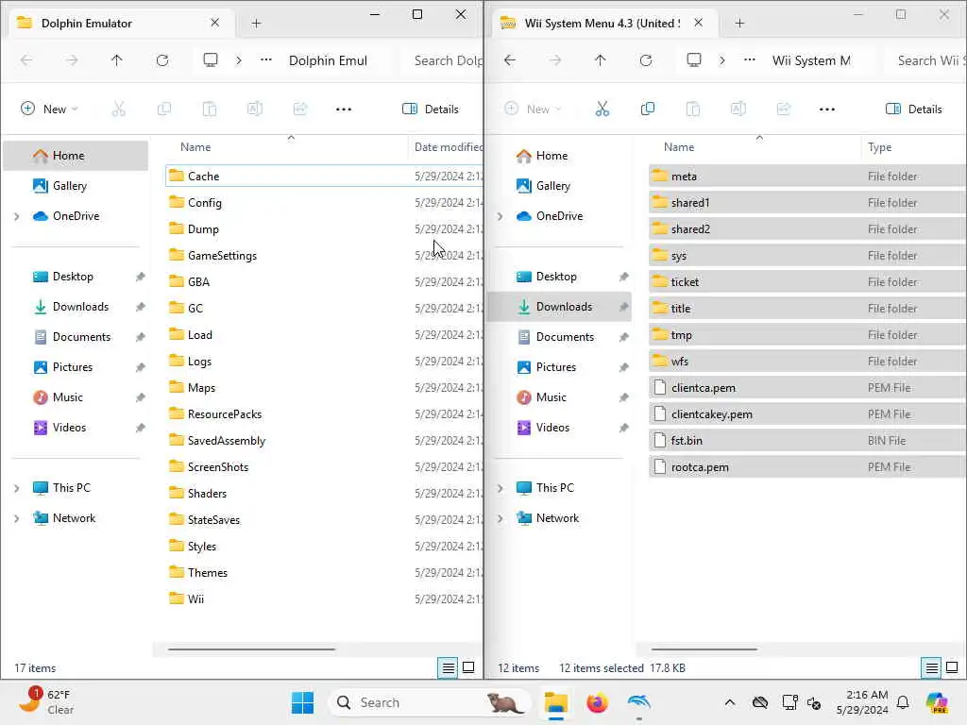The height and width of the screenshot is (725, 967).
Task: Select the shared2 folder in Wii System Menu
Action: (x=690, y=229)
